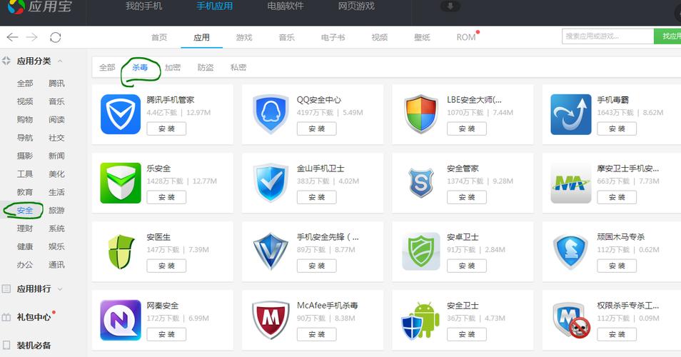Click the 应用排行 list icon
The height and width of the screenshot is (357, 681).
(6, 289)
